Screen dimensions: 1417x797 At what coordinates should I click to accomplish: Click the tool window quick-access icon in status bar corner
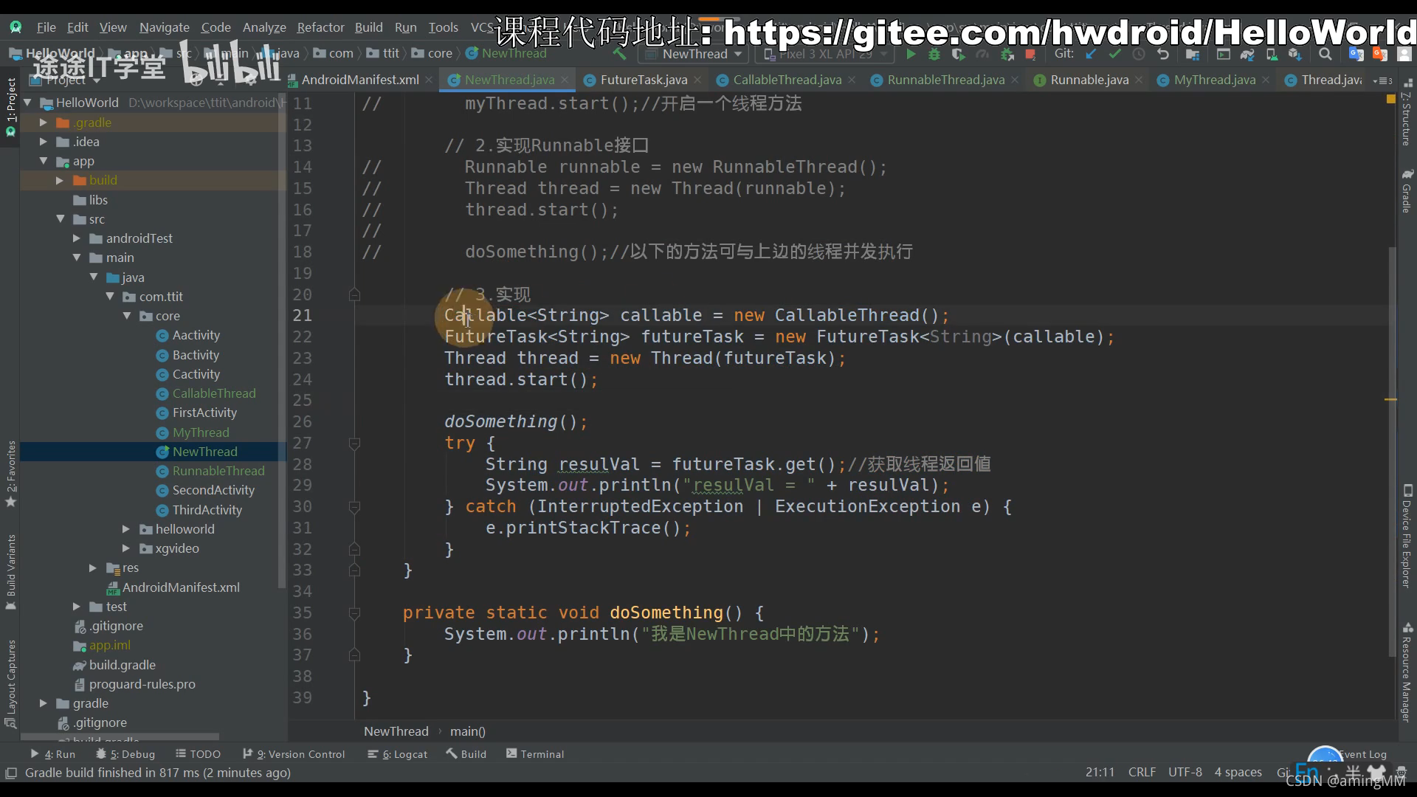point(11,773)
